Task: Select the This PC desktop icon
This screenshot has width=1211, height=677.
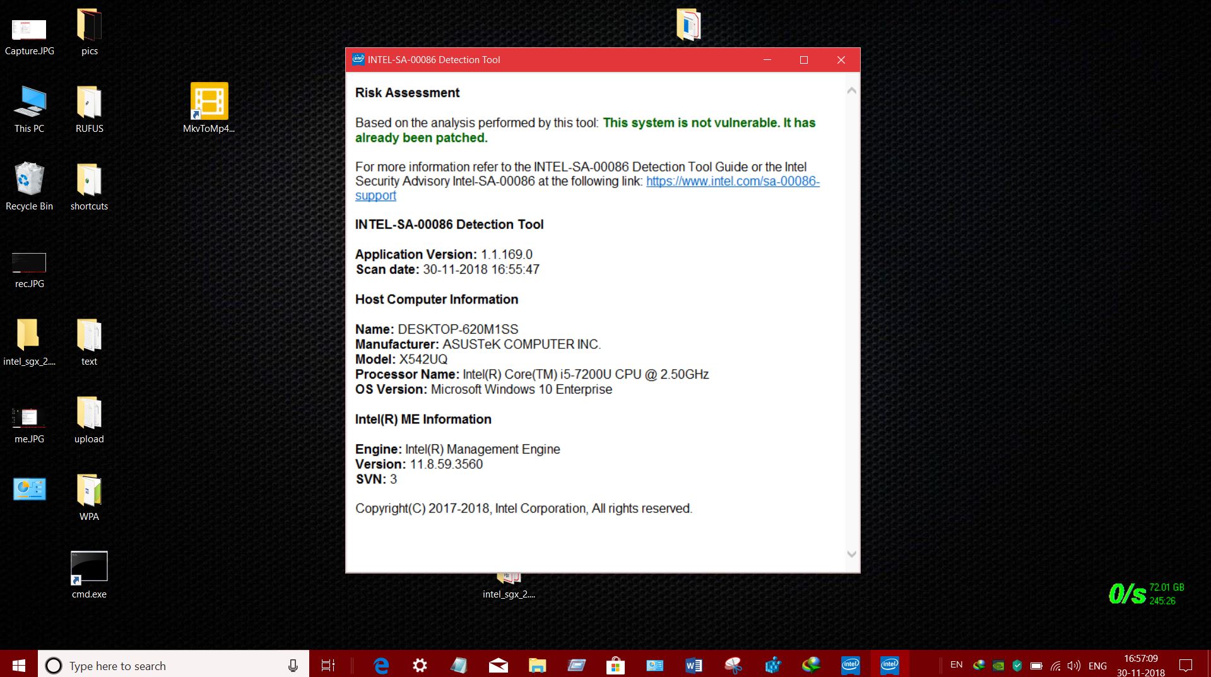Action: click(29, 110)
